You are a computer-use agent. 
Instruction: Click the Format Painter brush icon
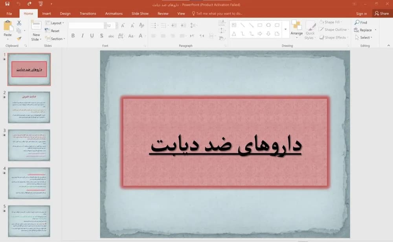pyautogui.click(x=19, y=39)
